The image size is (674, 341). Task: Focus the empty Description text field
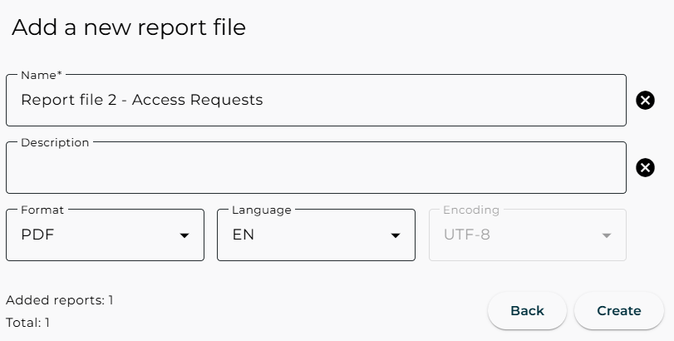[x=316, y=169]
